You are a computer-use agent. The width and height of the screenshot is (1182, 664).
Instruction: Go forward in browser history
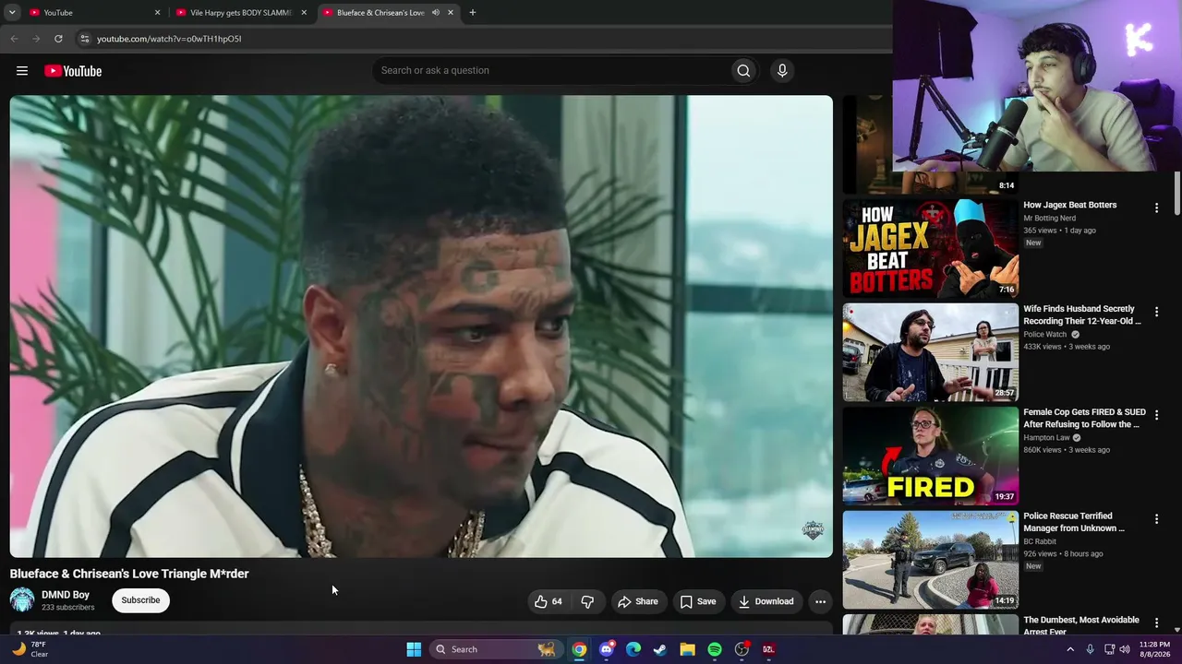click(x=36, y=39)
